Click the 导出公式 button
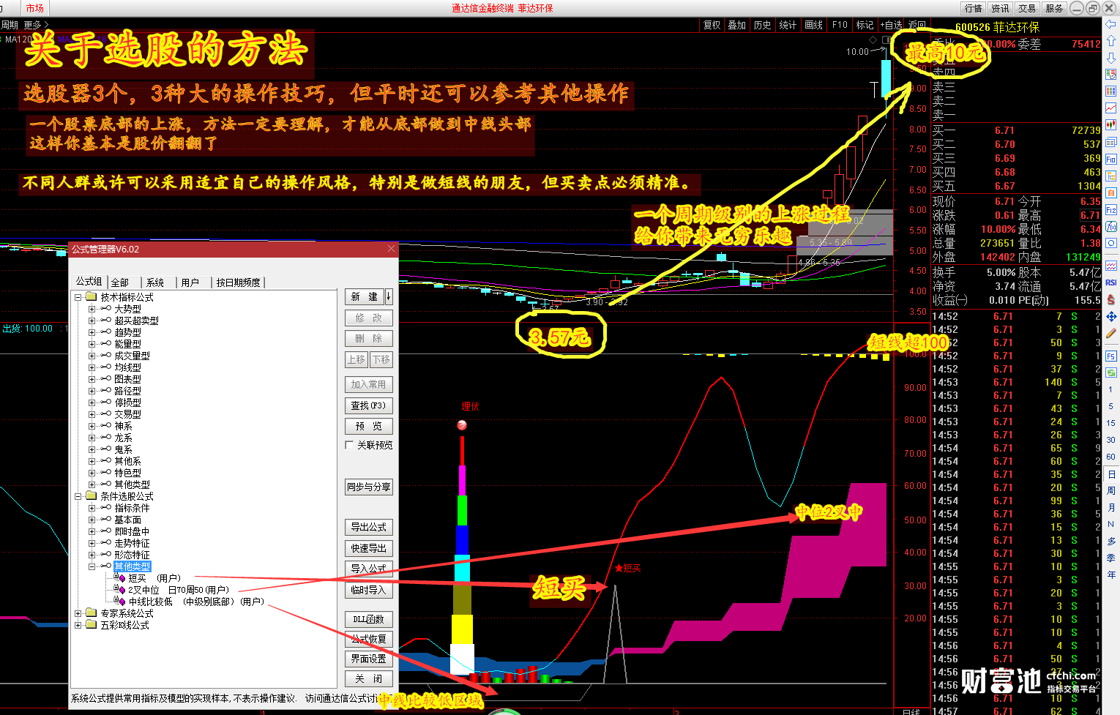This screenshot has height=715, width=1120. tap(369, 527)
